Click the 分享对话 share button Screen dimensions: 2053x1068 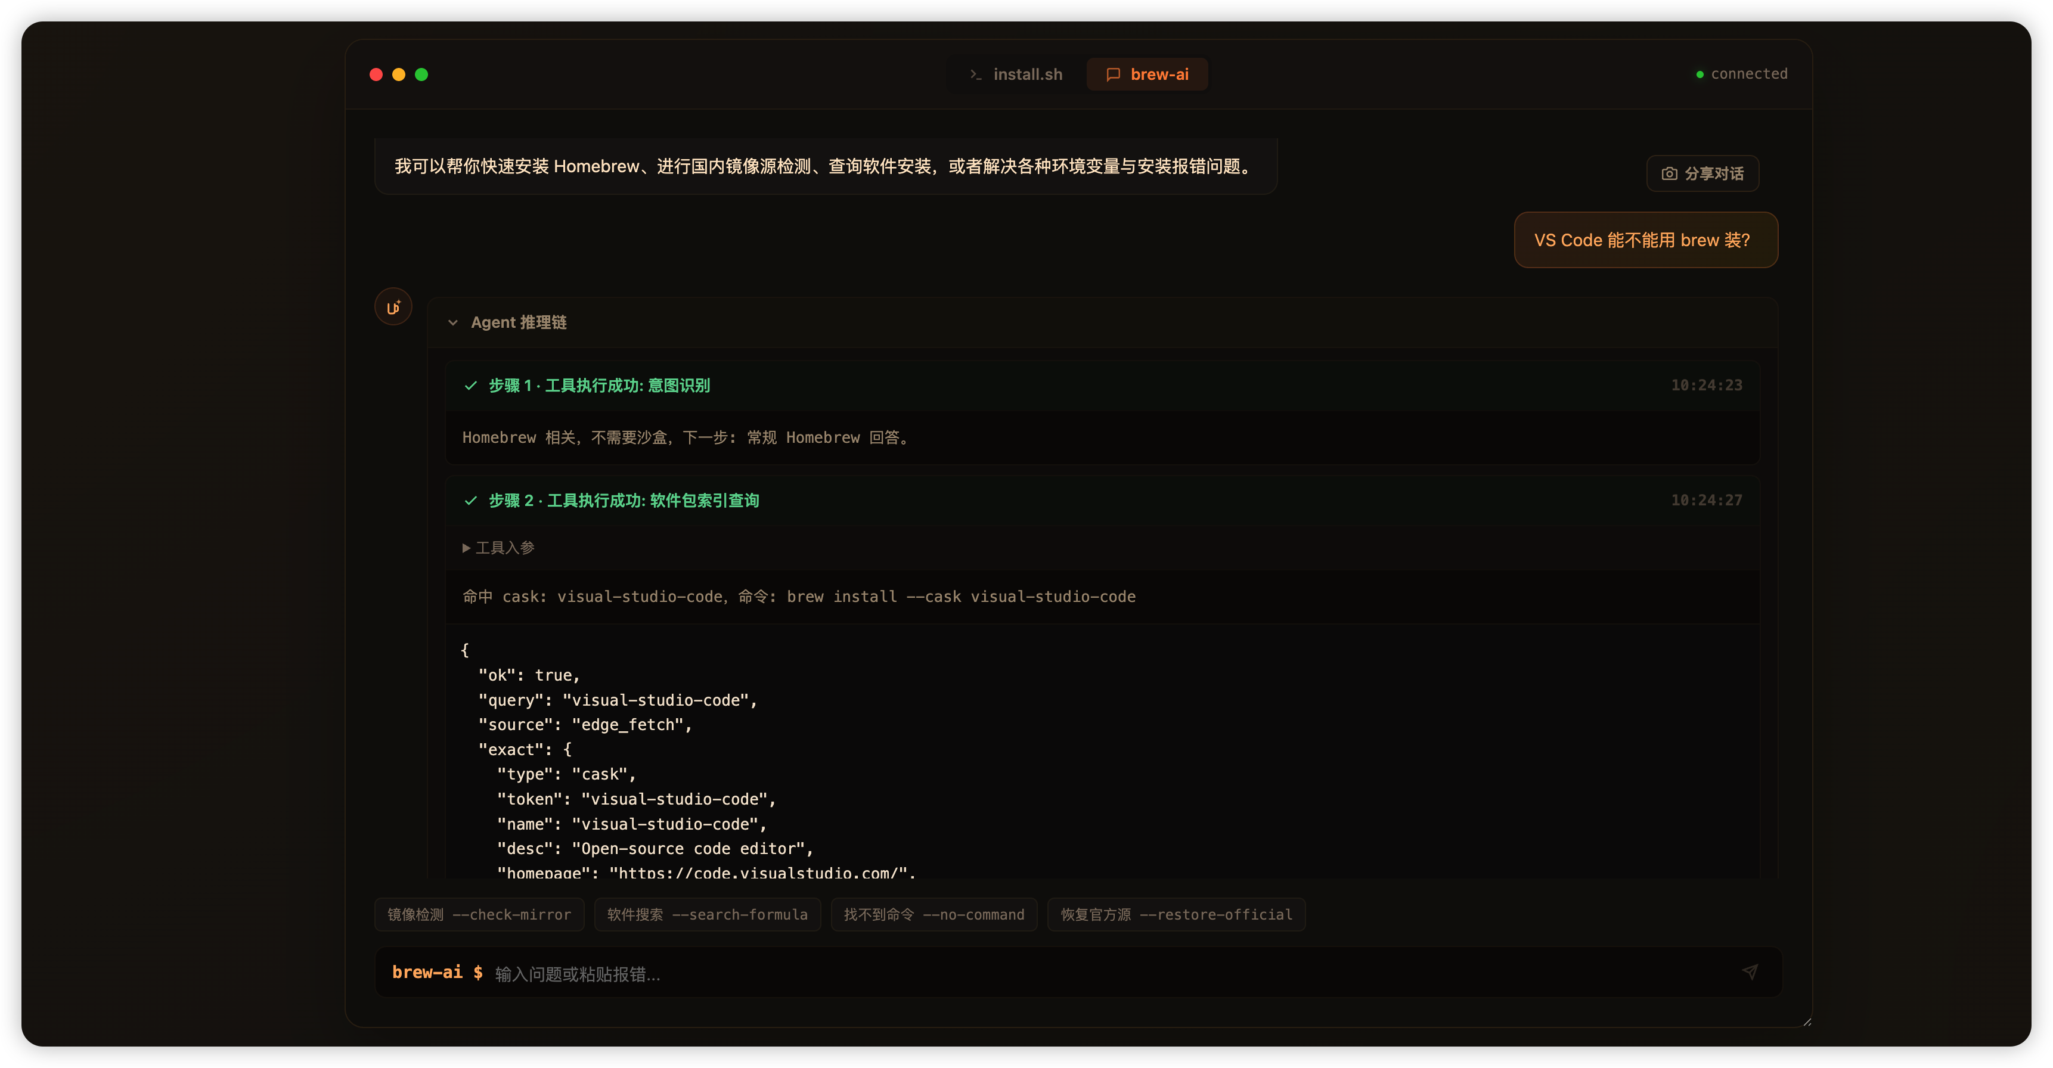(x=1702, y=173)
